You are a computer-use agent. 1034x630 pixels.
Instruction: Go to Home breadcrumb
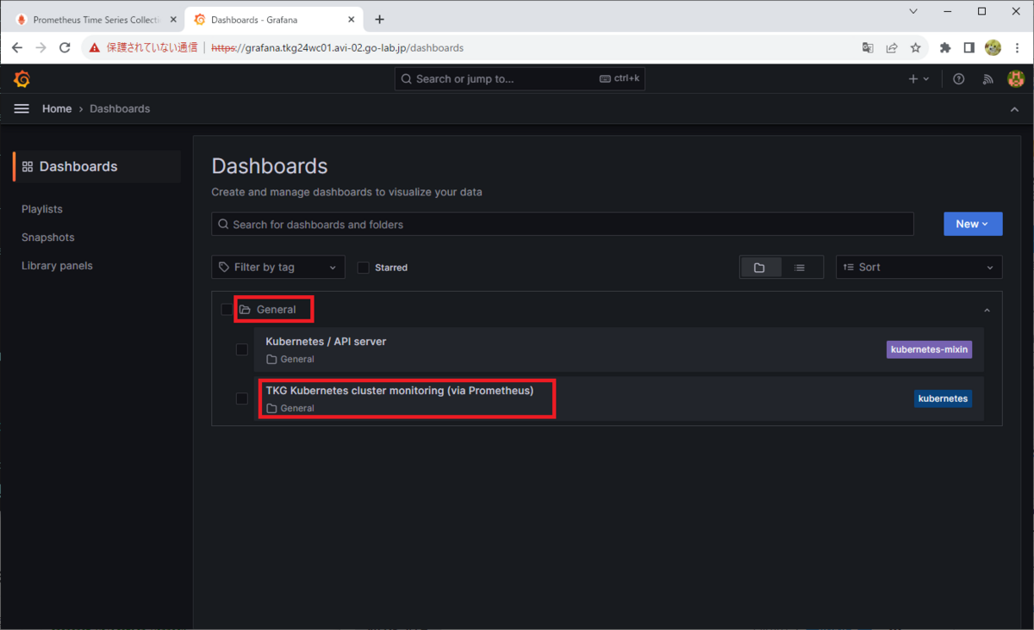tap(57, 108)
